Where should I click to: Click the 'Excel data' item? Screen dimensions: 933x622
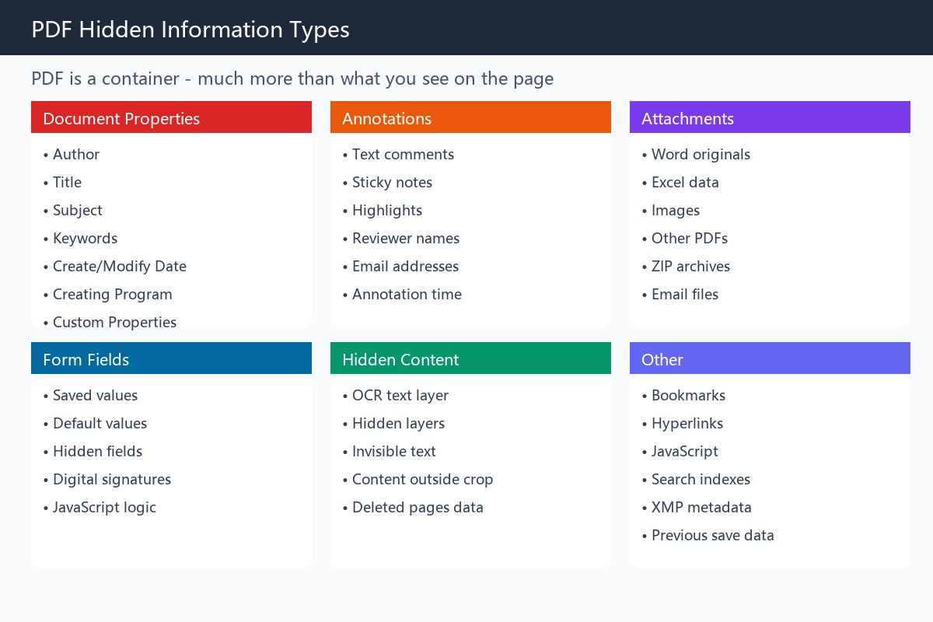click(x=680, y=182)
